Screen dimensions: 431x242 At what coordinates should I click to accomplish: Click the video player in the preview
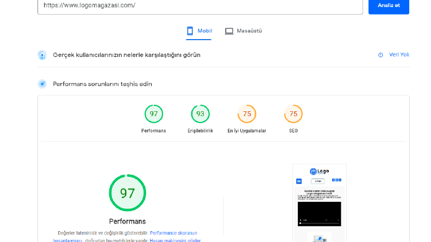320,214
